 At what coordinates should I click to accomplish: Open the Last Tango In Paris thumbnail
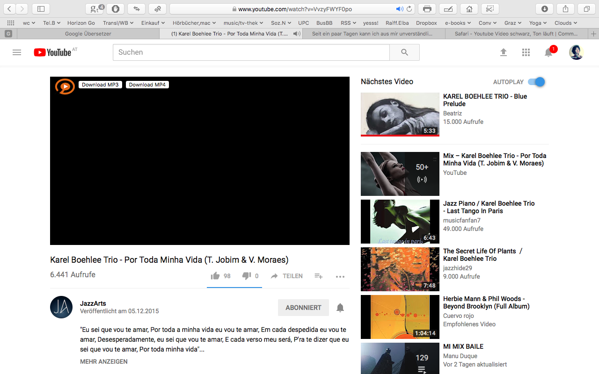pos(400,222)
